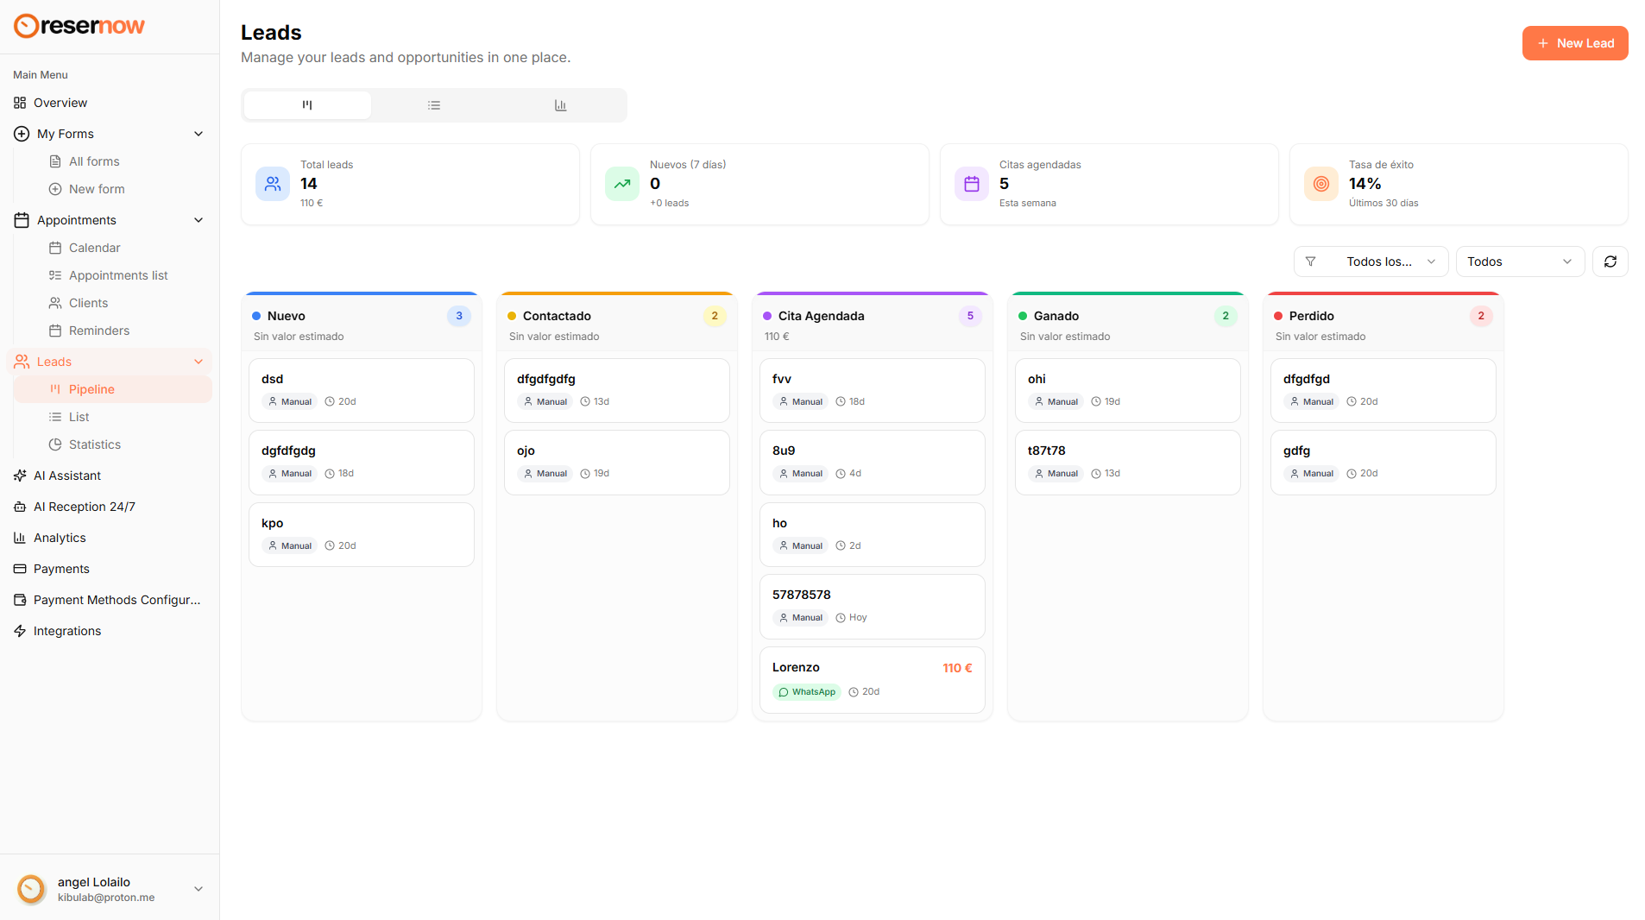Click the Leads people icon in sidebar
Screen dimensions: 1645x920
pyautogui.click(x=22, y=362)
